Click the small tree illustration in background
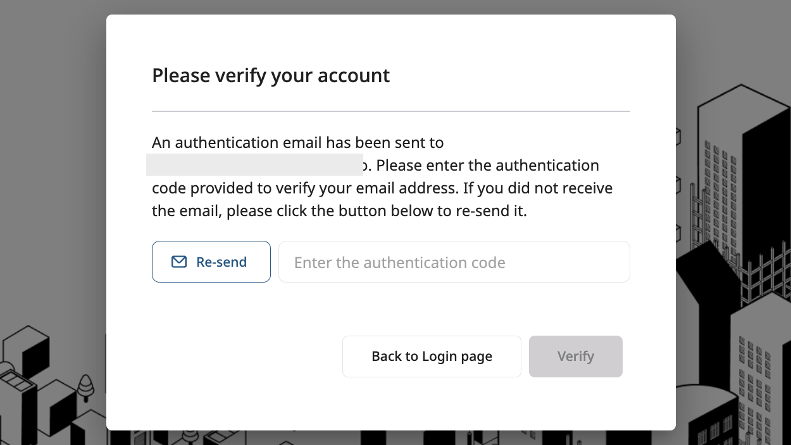791x445 pixels. click(x=85, y=384)
